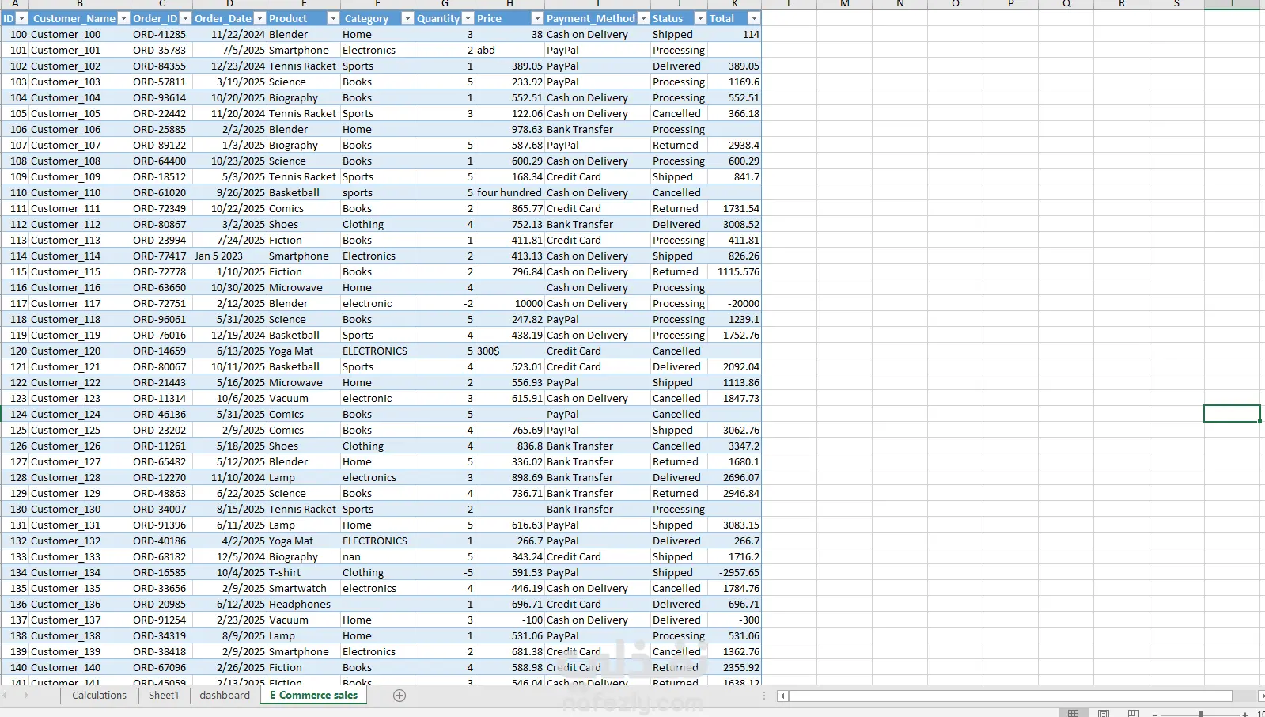Click the zoom out minus icon
The height and width of the screenshot is (717, 1265).
point(1157,714)
